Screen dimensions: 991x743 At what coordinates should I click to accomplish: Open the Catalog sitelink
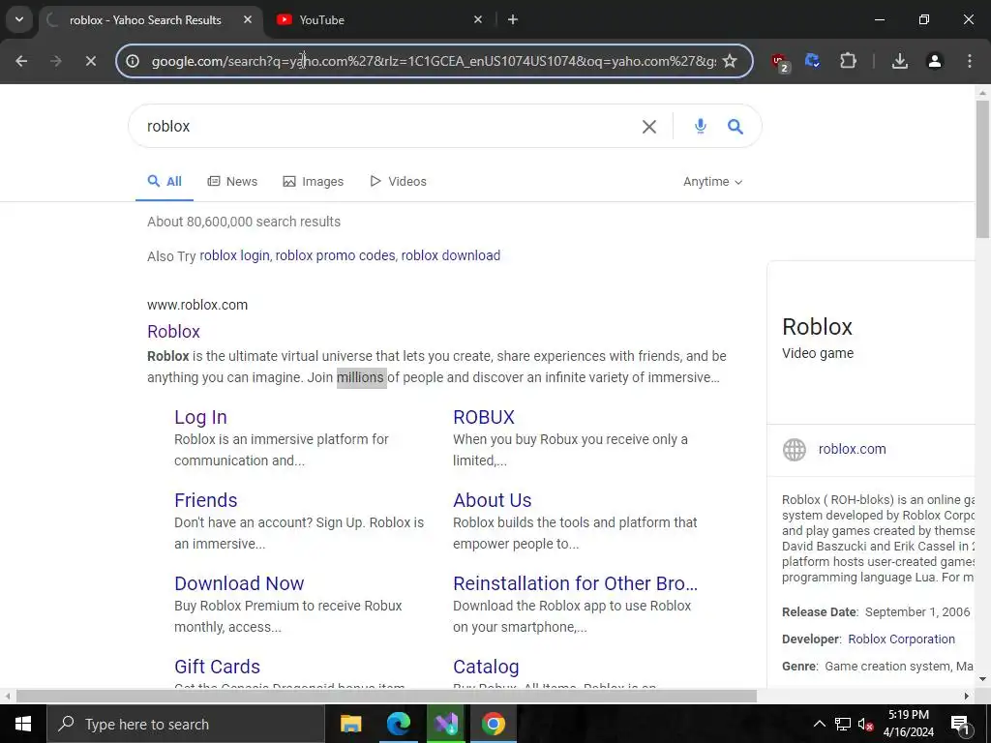[x=486, y=668]
